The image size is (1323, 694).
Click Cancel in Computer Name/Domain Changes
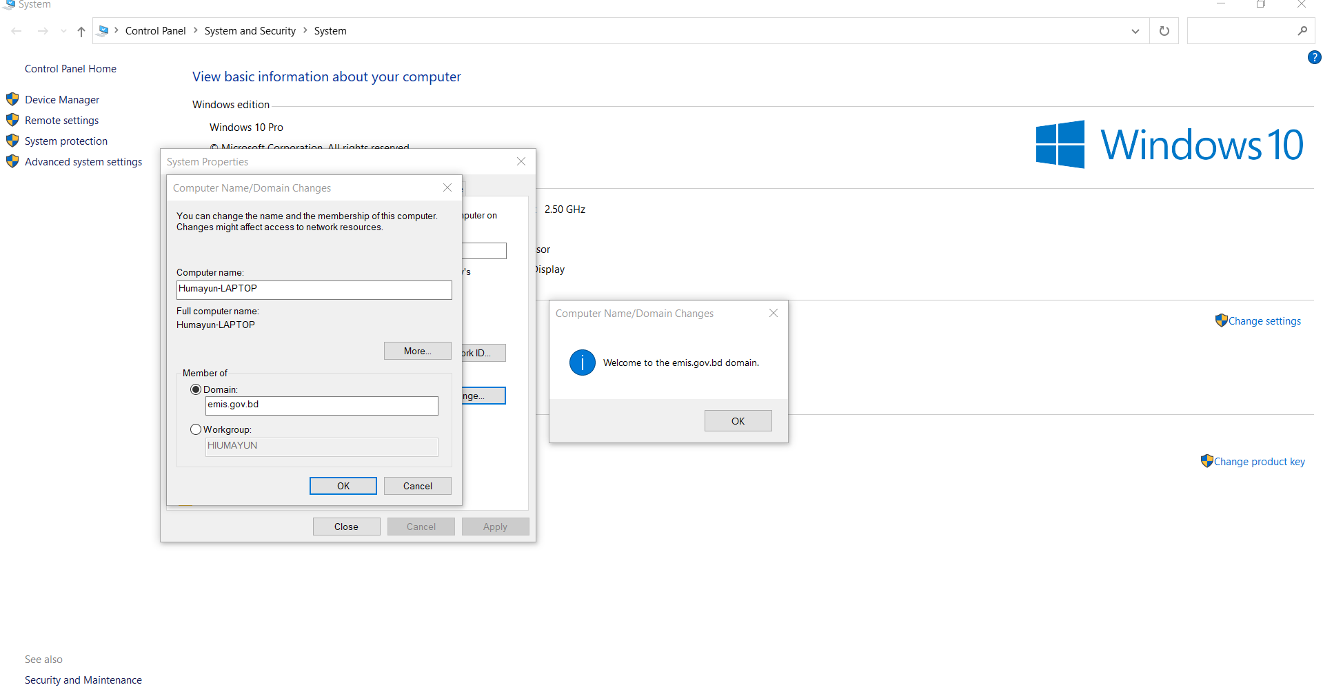pos(418,486)
